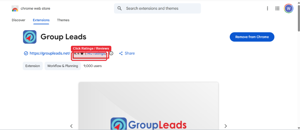Show the previous screenshot with left arrow

point(71,126)
